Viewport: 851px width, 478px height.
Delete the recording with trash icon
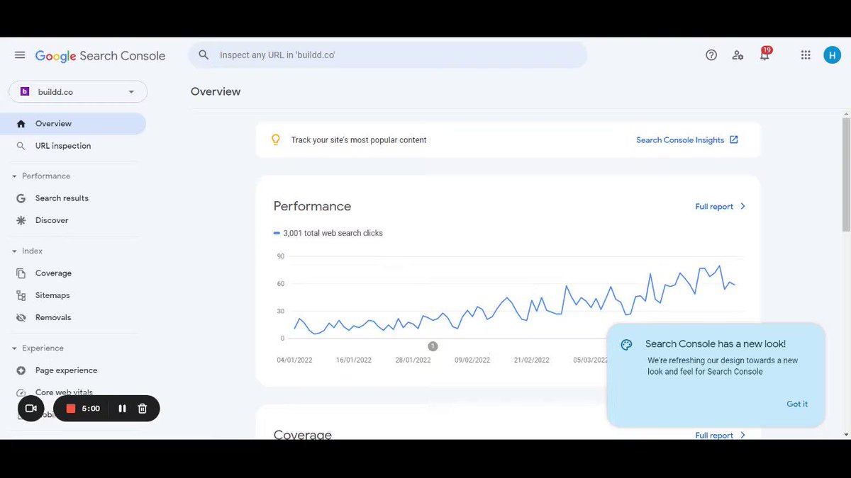(143, 409)
